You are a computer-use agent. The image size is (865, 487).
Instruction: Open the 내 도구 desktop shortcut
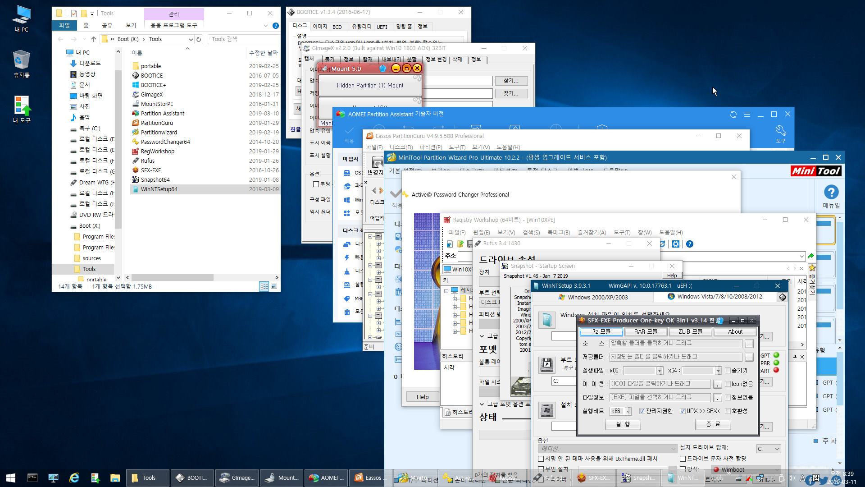21,110
